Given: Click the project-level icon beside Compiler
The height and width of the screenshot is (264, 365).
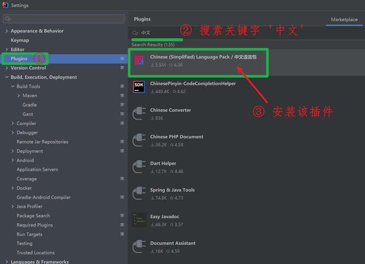Looking at the screenshot, I should pos(122,123).
